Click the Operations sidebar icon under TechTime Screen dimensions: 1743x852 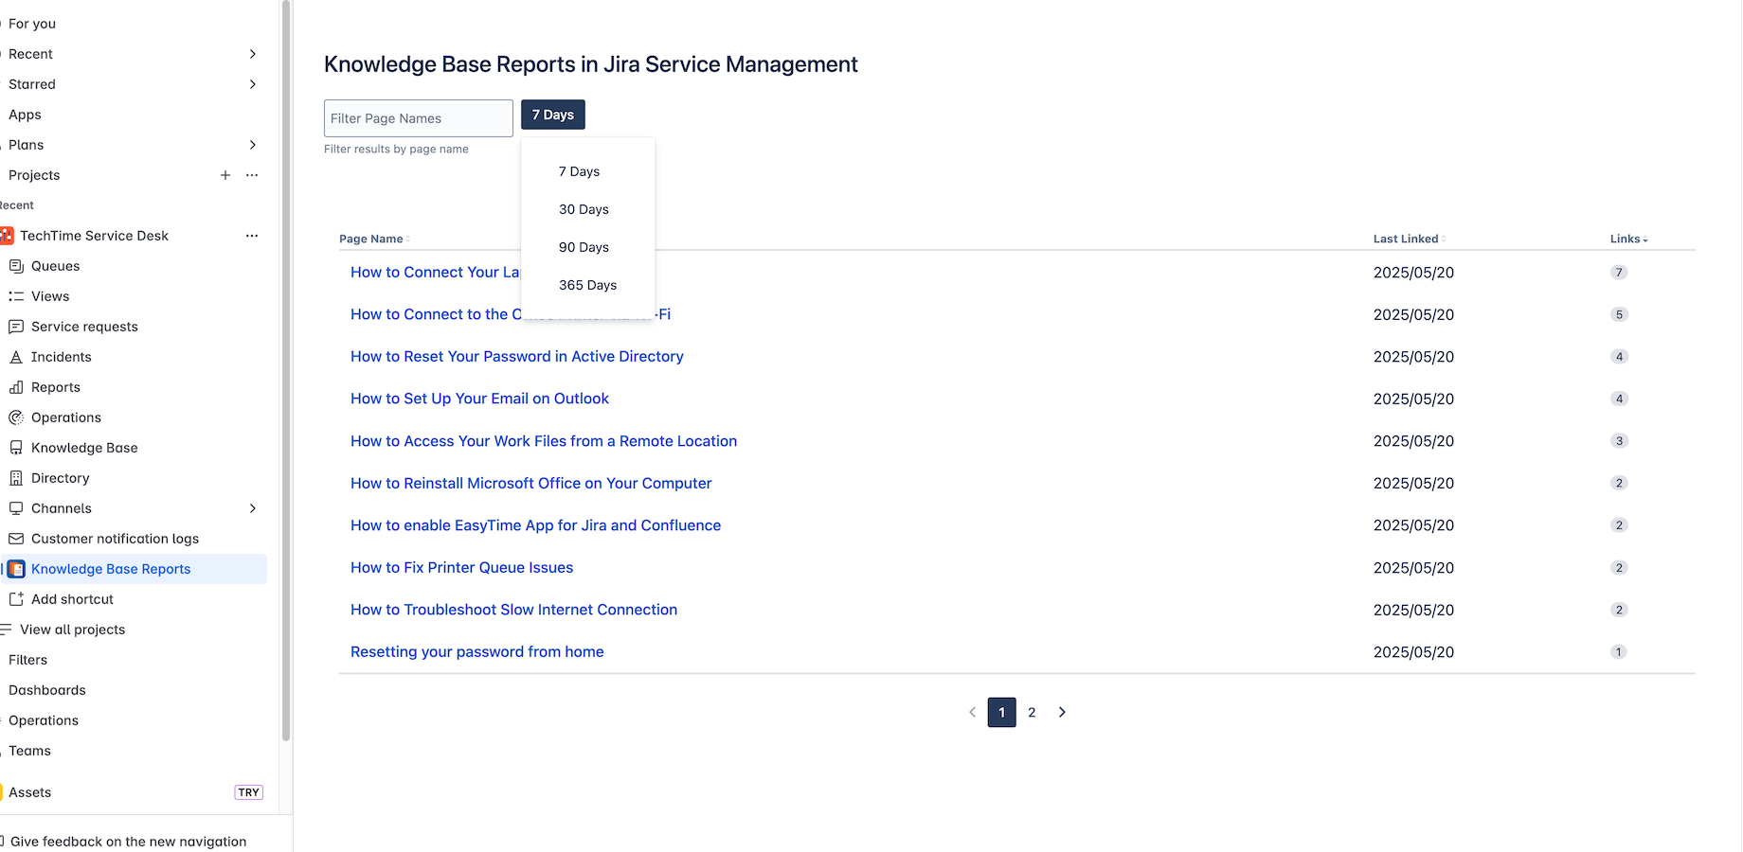coord(16,417)
